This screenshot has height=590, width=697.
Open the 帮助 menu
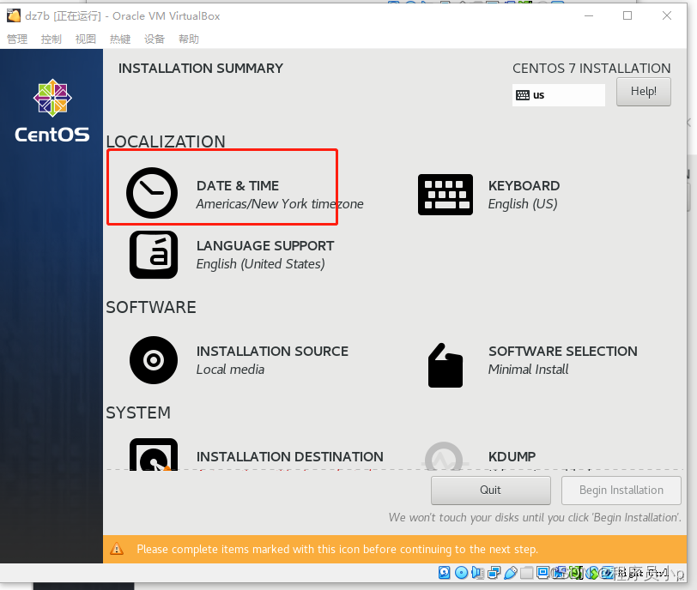pos(189,39)
